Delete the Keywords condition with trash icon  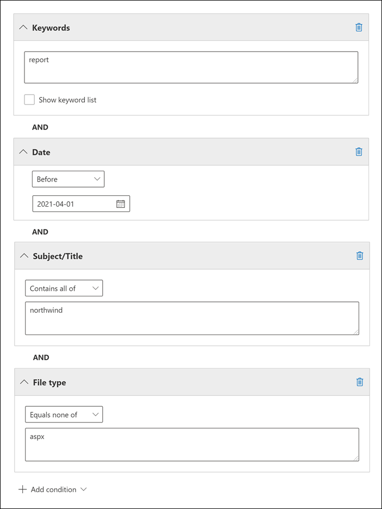(x=359, y=27)
